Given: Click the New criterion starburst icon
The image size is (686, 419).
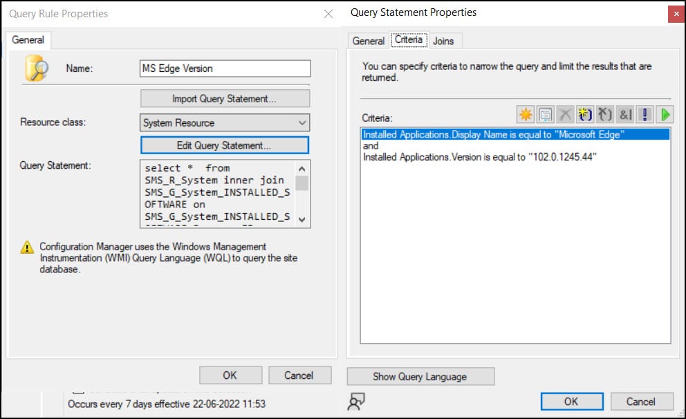Looking at the screenshot, I should (525, 115).
